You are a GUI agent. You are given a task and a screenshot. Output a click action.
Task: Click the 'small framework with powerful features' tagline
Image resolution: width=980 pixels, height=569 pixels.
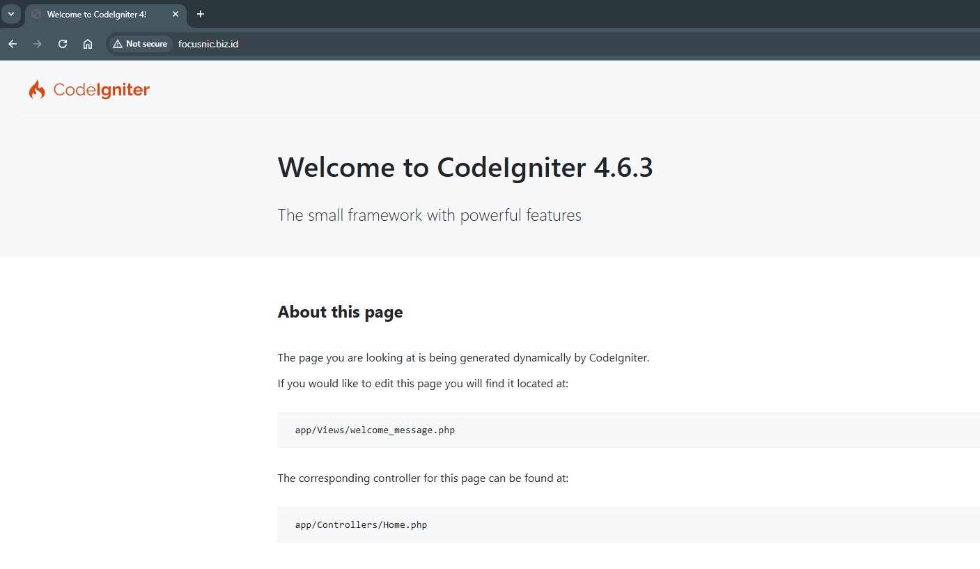(429, 215)
